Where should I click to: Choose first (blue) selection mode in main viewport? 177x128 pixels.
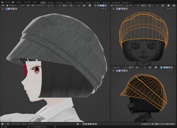point(7,9)
